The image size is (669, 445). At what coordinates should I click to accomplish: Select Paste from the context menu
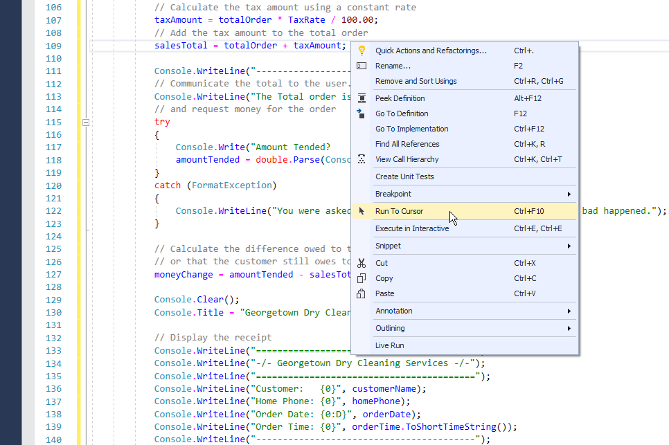(x=465, y=293)
